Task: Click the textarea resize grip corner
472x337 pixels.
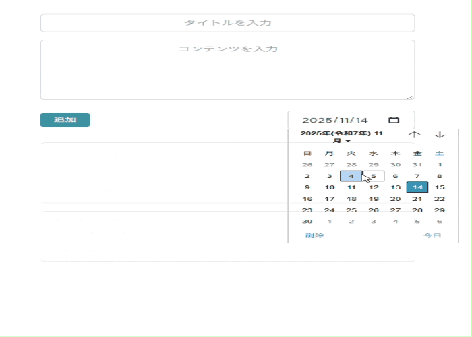Action: [x=411, y=97]
